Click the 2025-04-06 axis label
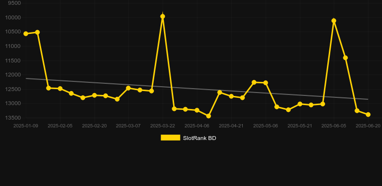382x186 pixels. tap(197, 126)
